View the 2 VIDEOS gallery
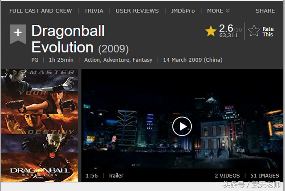The width and height of the screenshot is (285, 191). (227, 175)
